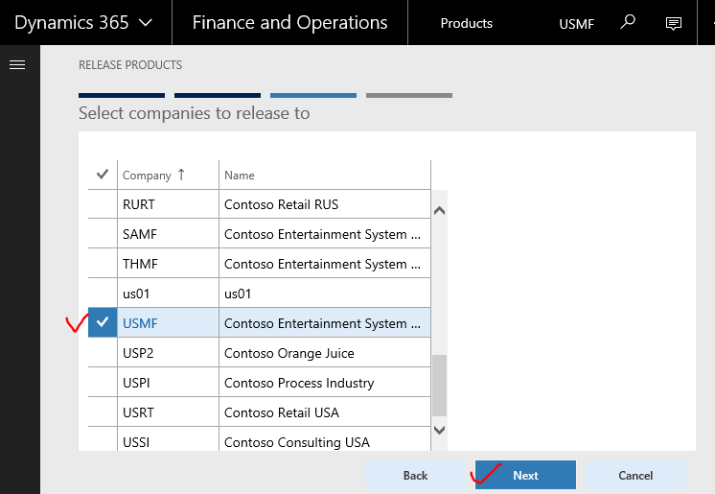Click Contoso Process Industry name cell
This screenshot has height=494, width=715.
point(325,382)
